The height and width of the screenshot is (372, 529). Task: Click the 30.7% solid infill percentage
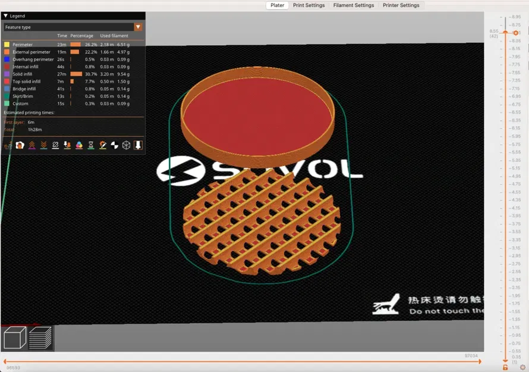click(91, 74)
